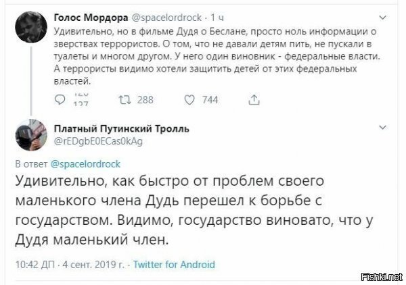This screenshot has width=406, height=285.
Task: Click the reply speech bubble icon
Action: tap(60, 99)
